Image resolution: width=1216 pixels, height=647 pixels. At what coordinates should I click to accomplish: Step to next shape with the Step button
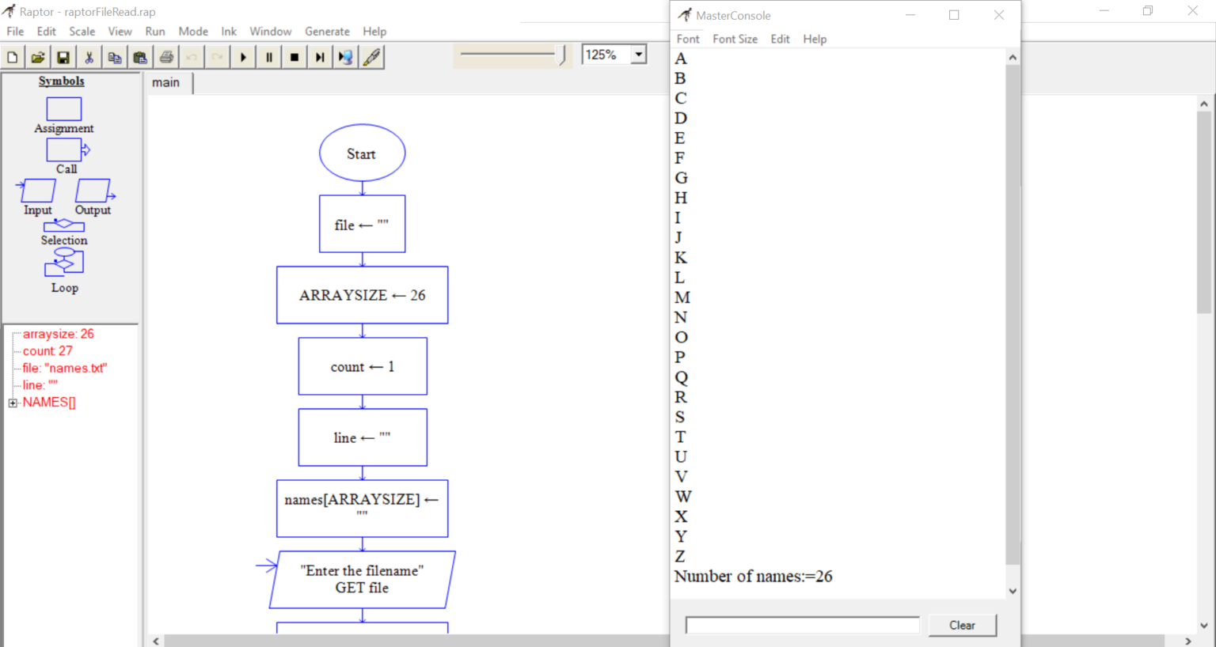[320, 57]
